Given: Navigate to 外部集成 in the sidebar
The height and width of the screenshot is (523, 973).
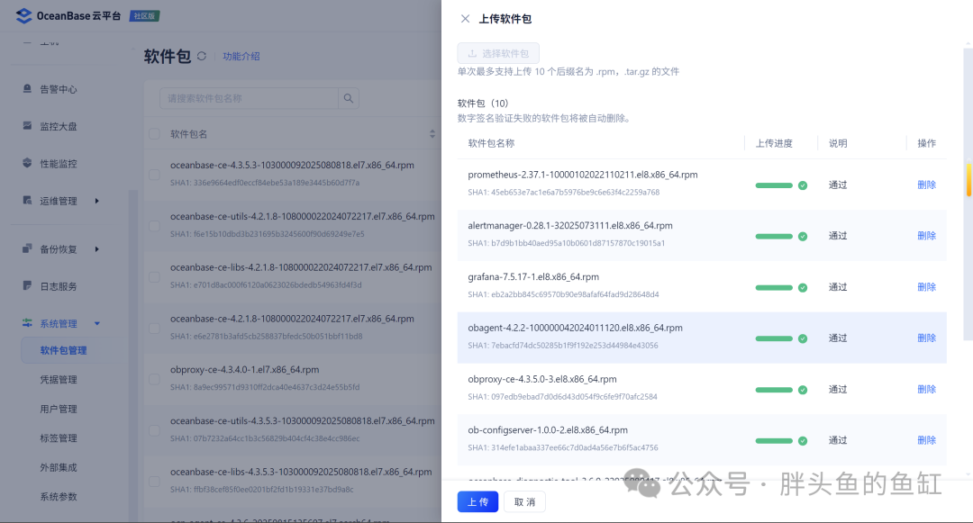Looking at the screenshot, I should [59, 467].
